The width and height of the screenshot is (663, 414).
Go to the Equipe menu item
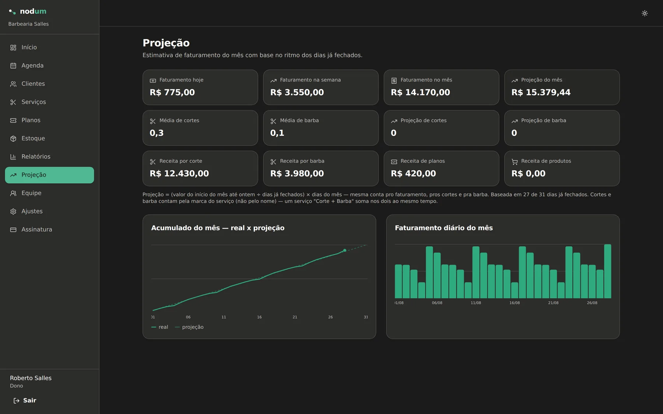[x=49, y=193]
